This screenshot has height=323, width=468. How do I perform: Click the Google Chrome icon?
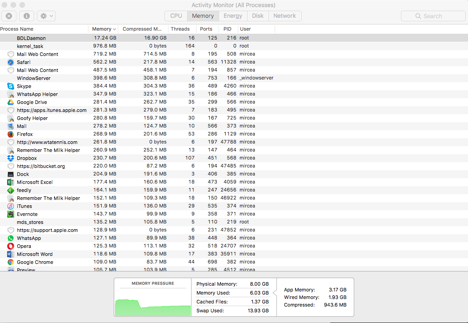[x=11, y=262]
